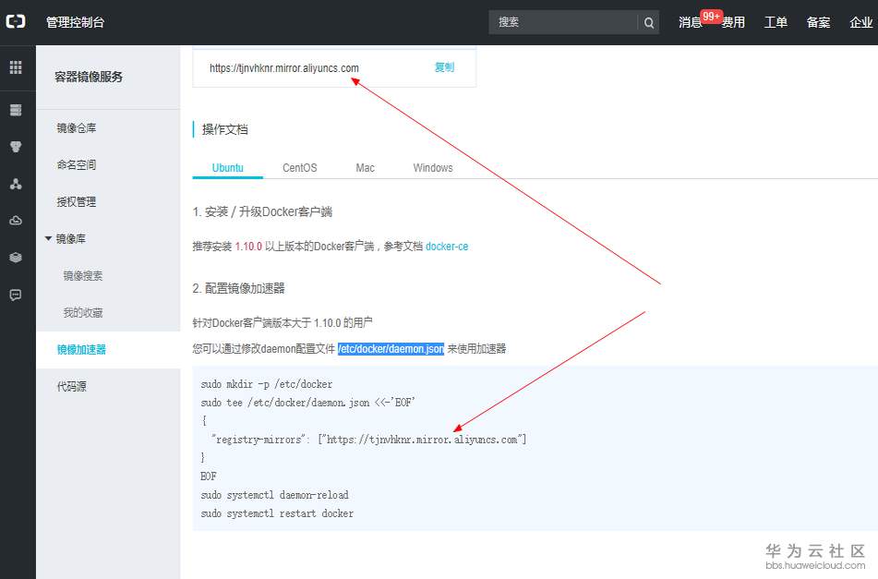Click the 容器镜像服务 sidebar title
Image resolution: width=878 pixels, height=579 pixels.
[x=89, y=77]
